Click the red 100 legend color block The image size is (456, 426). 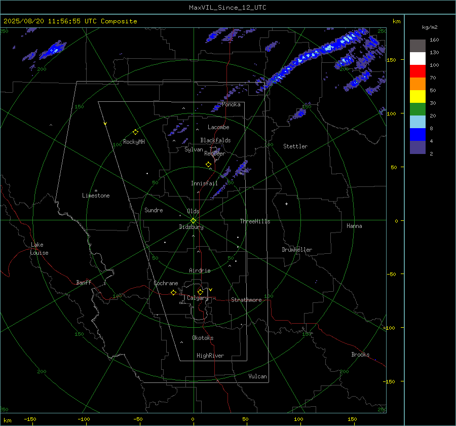click(417, 71)
